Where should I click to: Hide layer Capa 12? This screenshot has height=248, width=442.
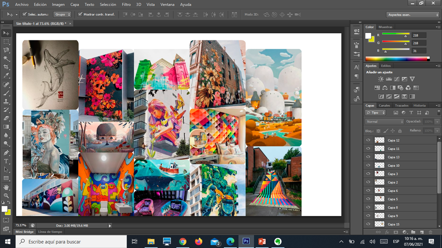pyautogui.click(x=368, y=140)
